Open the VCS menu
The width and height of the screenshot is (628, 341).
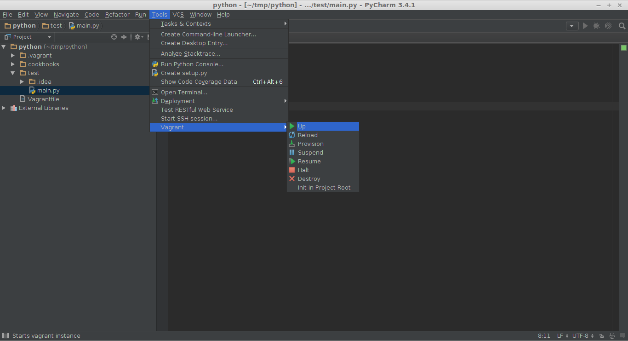(178, 14)
